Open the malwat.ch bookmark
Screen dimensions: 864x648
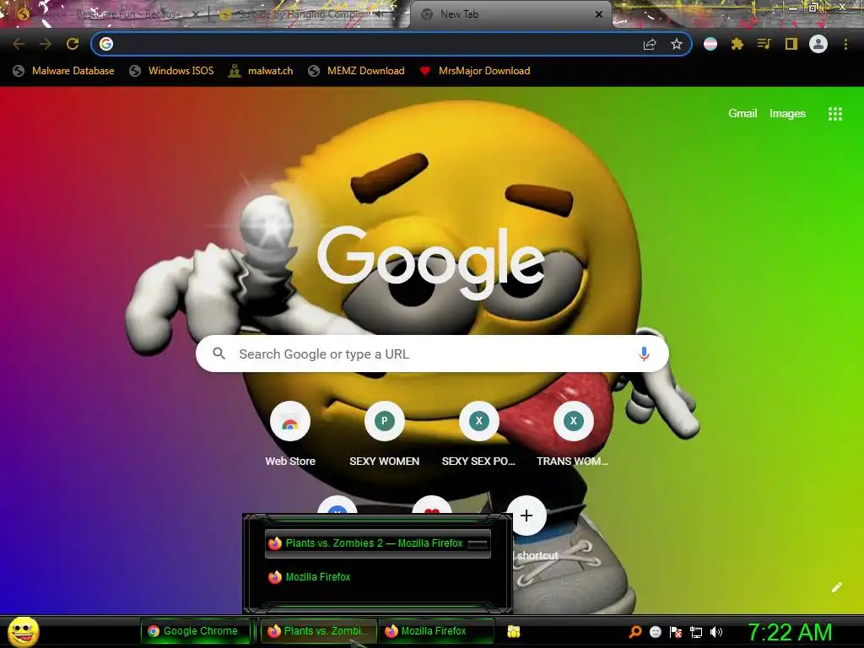pyautogui.click(x=262, y=71)
